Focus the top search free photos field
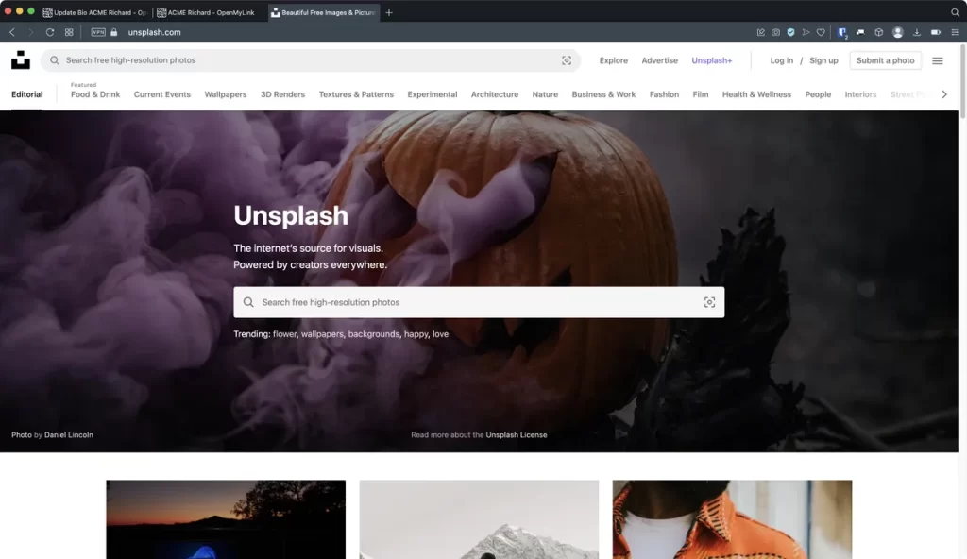This screenshot has height=559, width=967. pyautogui.click(x=310, y=60)
